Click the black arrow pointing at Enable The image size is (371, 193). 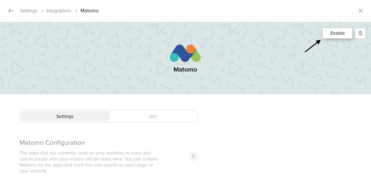pos(313,46)
